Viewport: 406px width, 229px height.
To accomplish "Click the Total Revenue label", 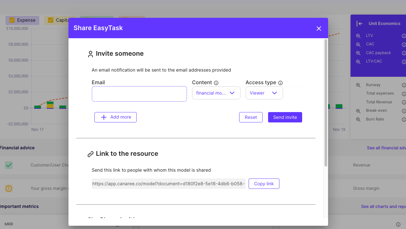I will tap(379, 102).
